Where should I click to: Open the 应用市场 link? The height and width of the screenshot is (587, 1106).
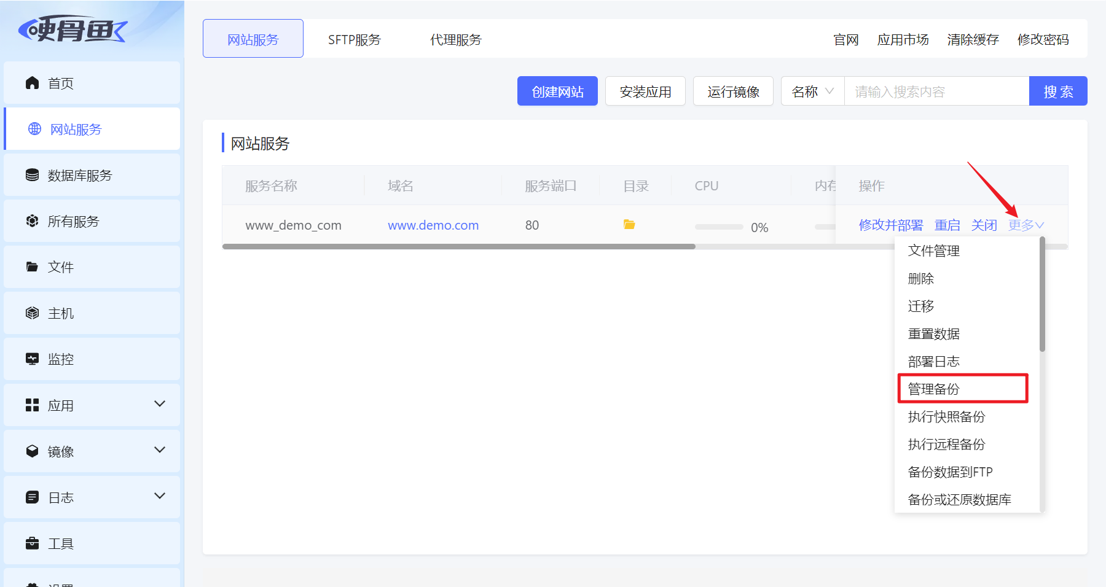pyautogui.click(x=903, y=40)
